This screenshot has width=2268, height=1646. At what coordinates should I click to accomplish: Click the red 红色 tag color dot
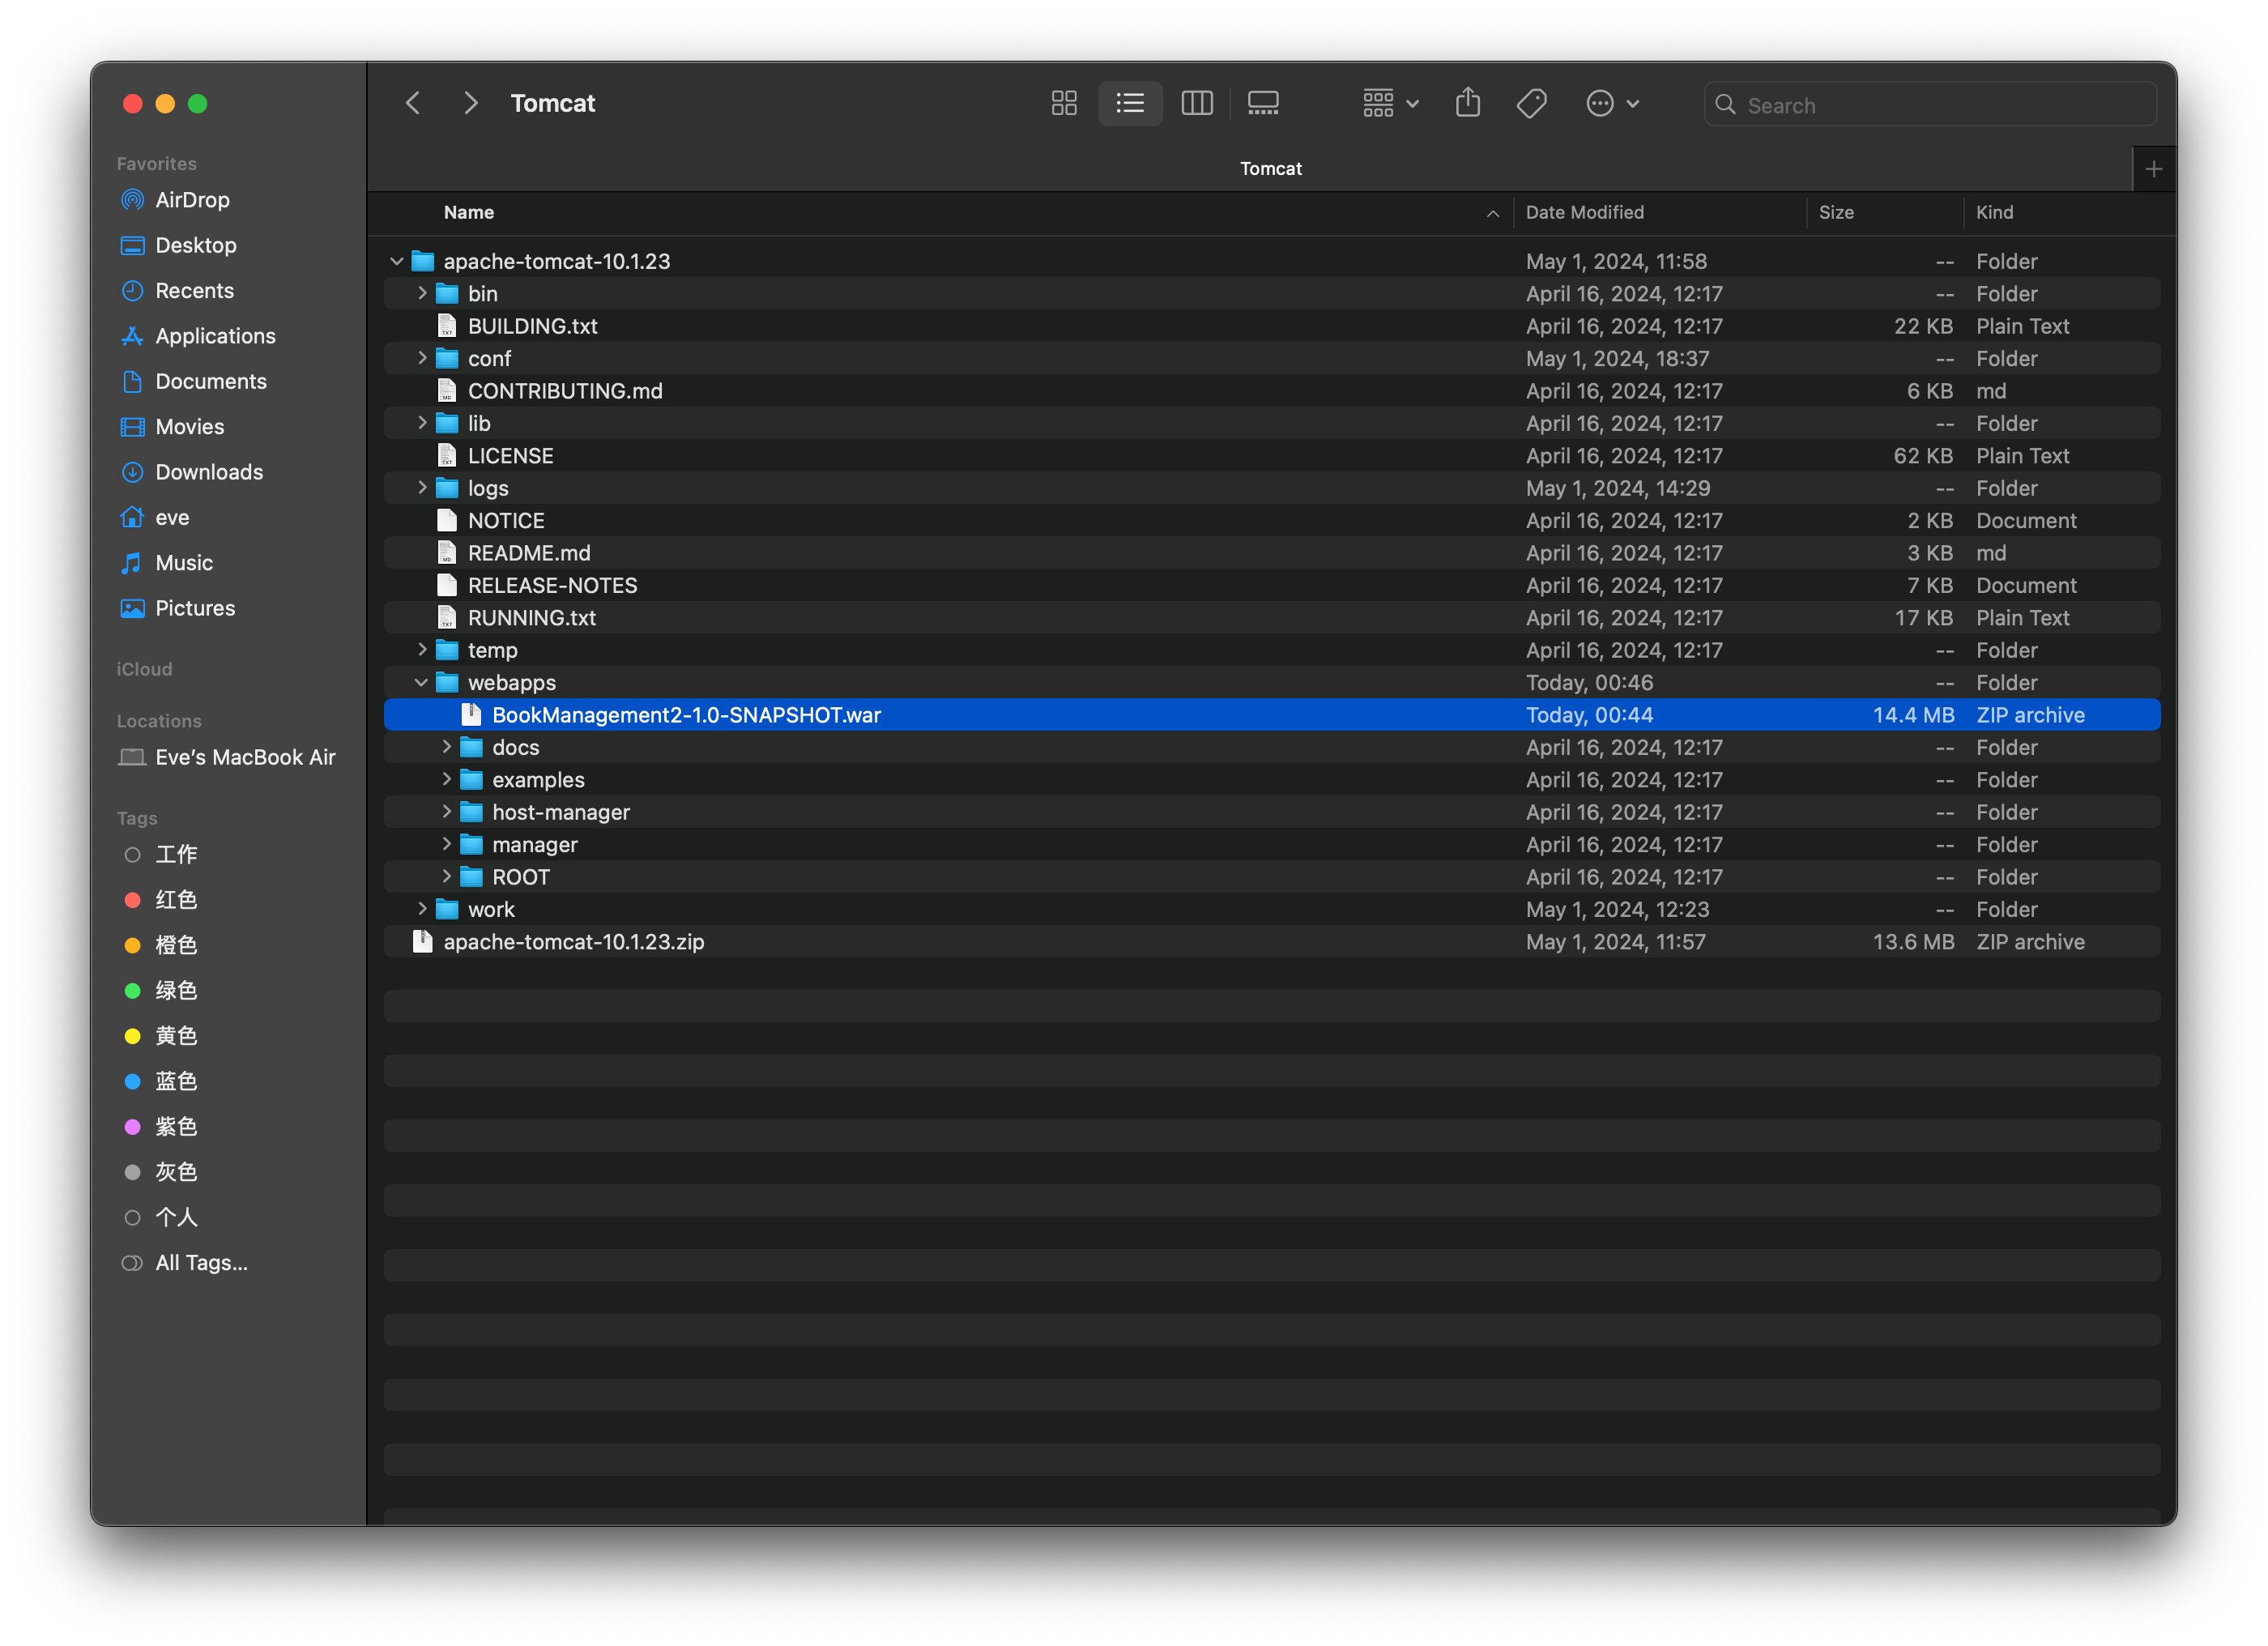click(133, 900)
